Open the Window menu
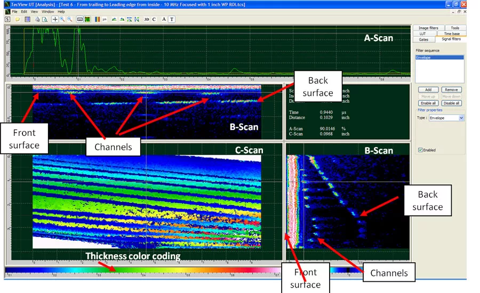Image resolution: width=480 pixels, height=293 pixels. (48, 12)
